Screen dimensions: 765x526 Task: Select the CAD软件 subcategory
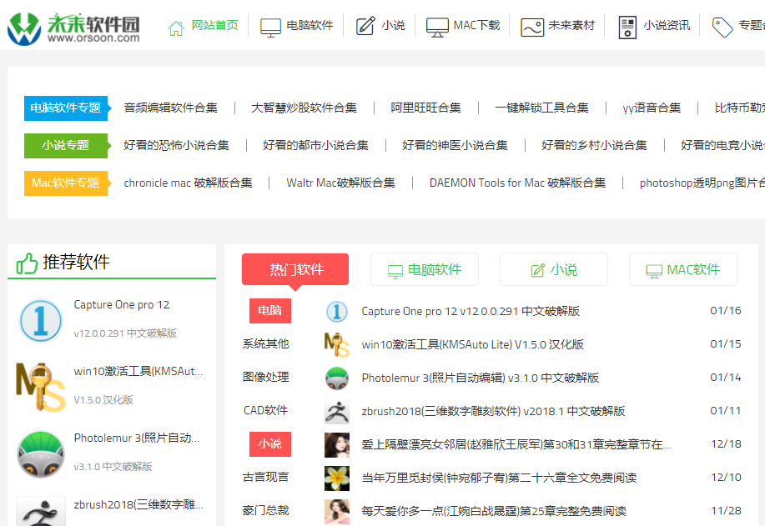[266, 410]
